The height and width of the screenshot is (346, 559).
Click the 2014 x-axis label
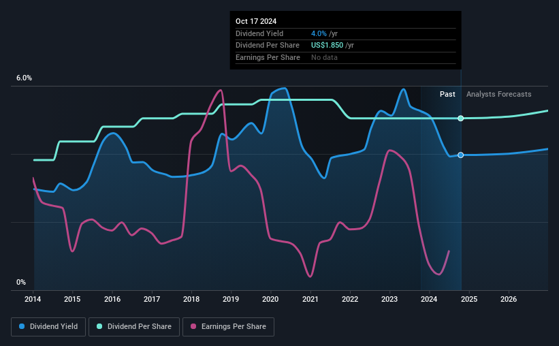(33, 299)
